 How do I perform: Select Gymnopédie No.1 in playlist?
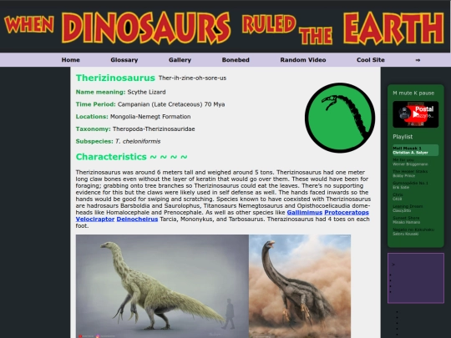416,185
